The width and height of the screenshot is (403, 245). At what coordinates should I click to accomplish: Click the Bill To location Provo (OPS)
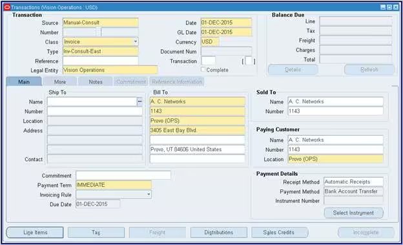(198, 121)
